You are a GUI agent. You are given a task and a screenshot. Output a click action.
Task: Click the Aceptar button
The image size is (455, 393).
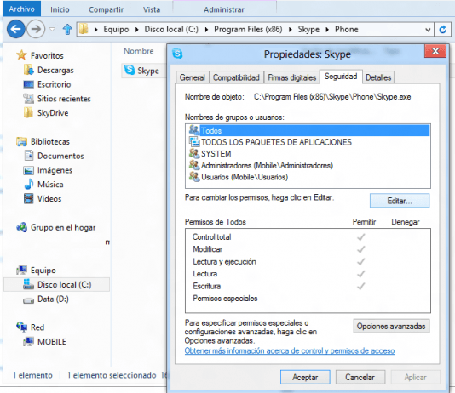[x=305, y=378]
